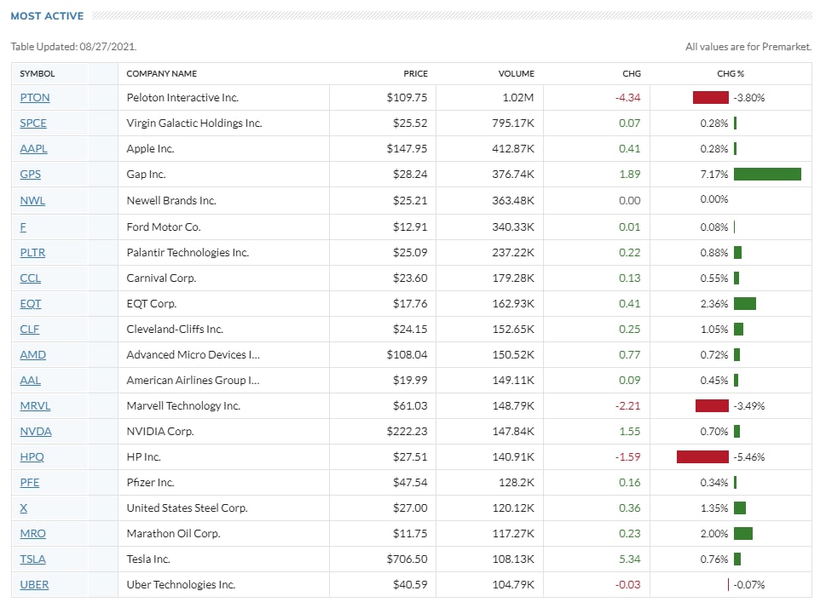Image resolution: width=826 pixels, height=608 pixels.
Task: Click the 795.17K volume value
Action: coord(513,123)
